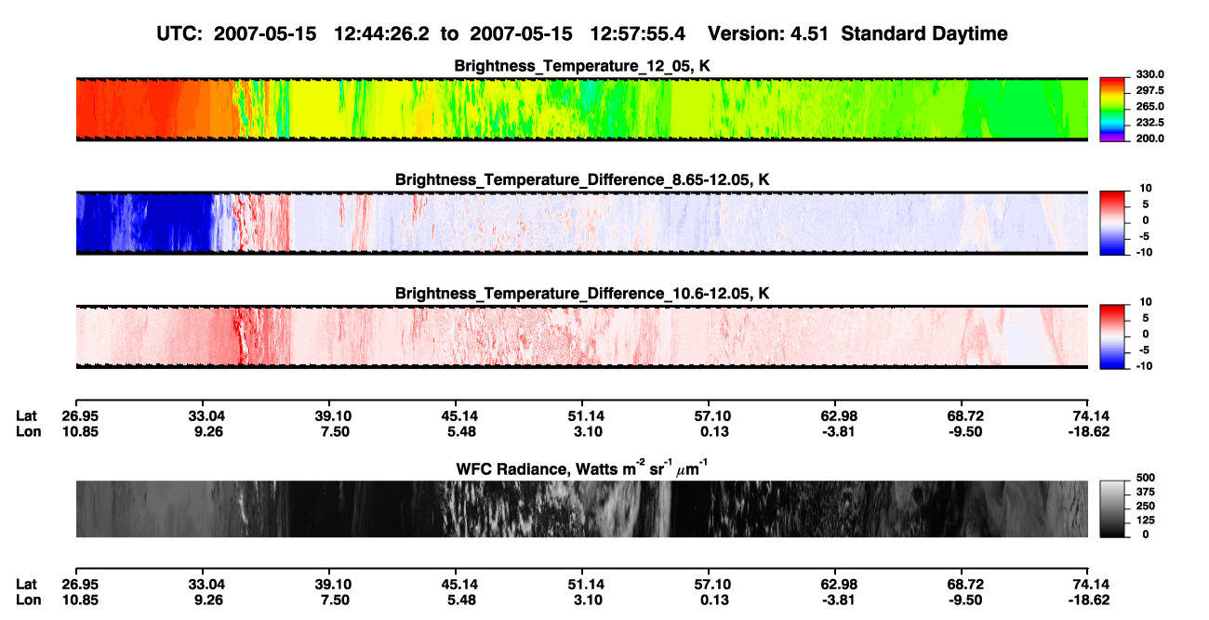Click the Standard Daytime text in header
Screen dimensions: 1209x620
pyautogui.click(x=923, y=33)
